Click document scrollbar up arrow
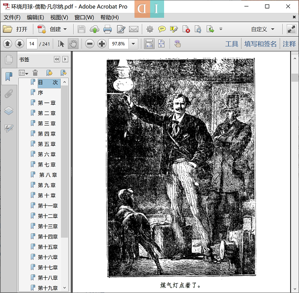 (x=295, y=59)
